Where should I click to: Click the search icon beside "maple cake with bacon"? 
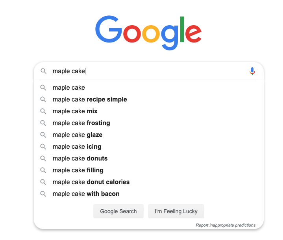pos(43,194)
